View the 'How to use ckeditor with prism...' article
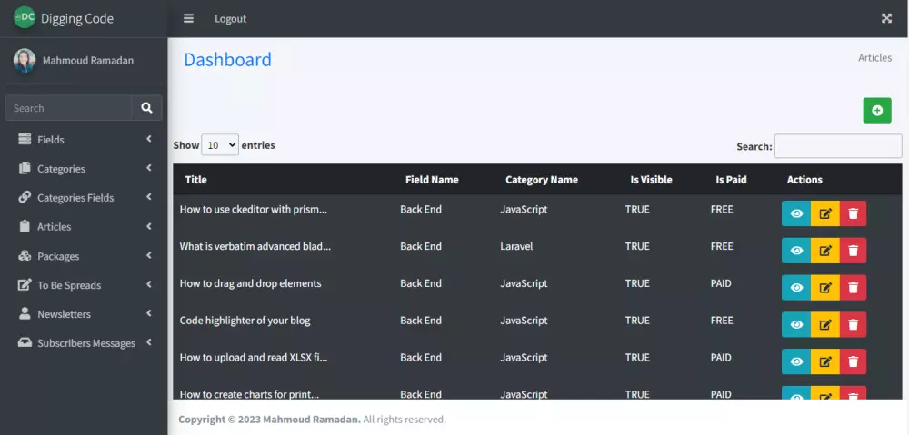Screen dimensions: 909x435 (796, 213)
